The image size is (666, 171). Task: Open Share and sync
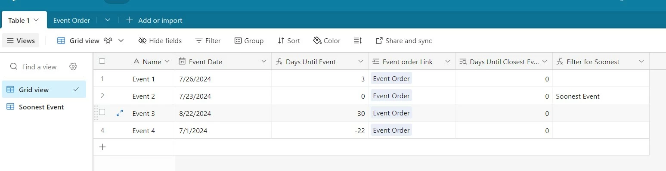[404, 40]
